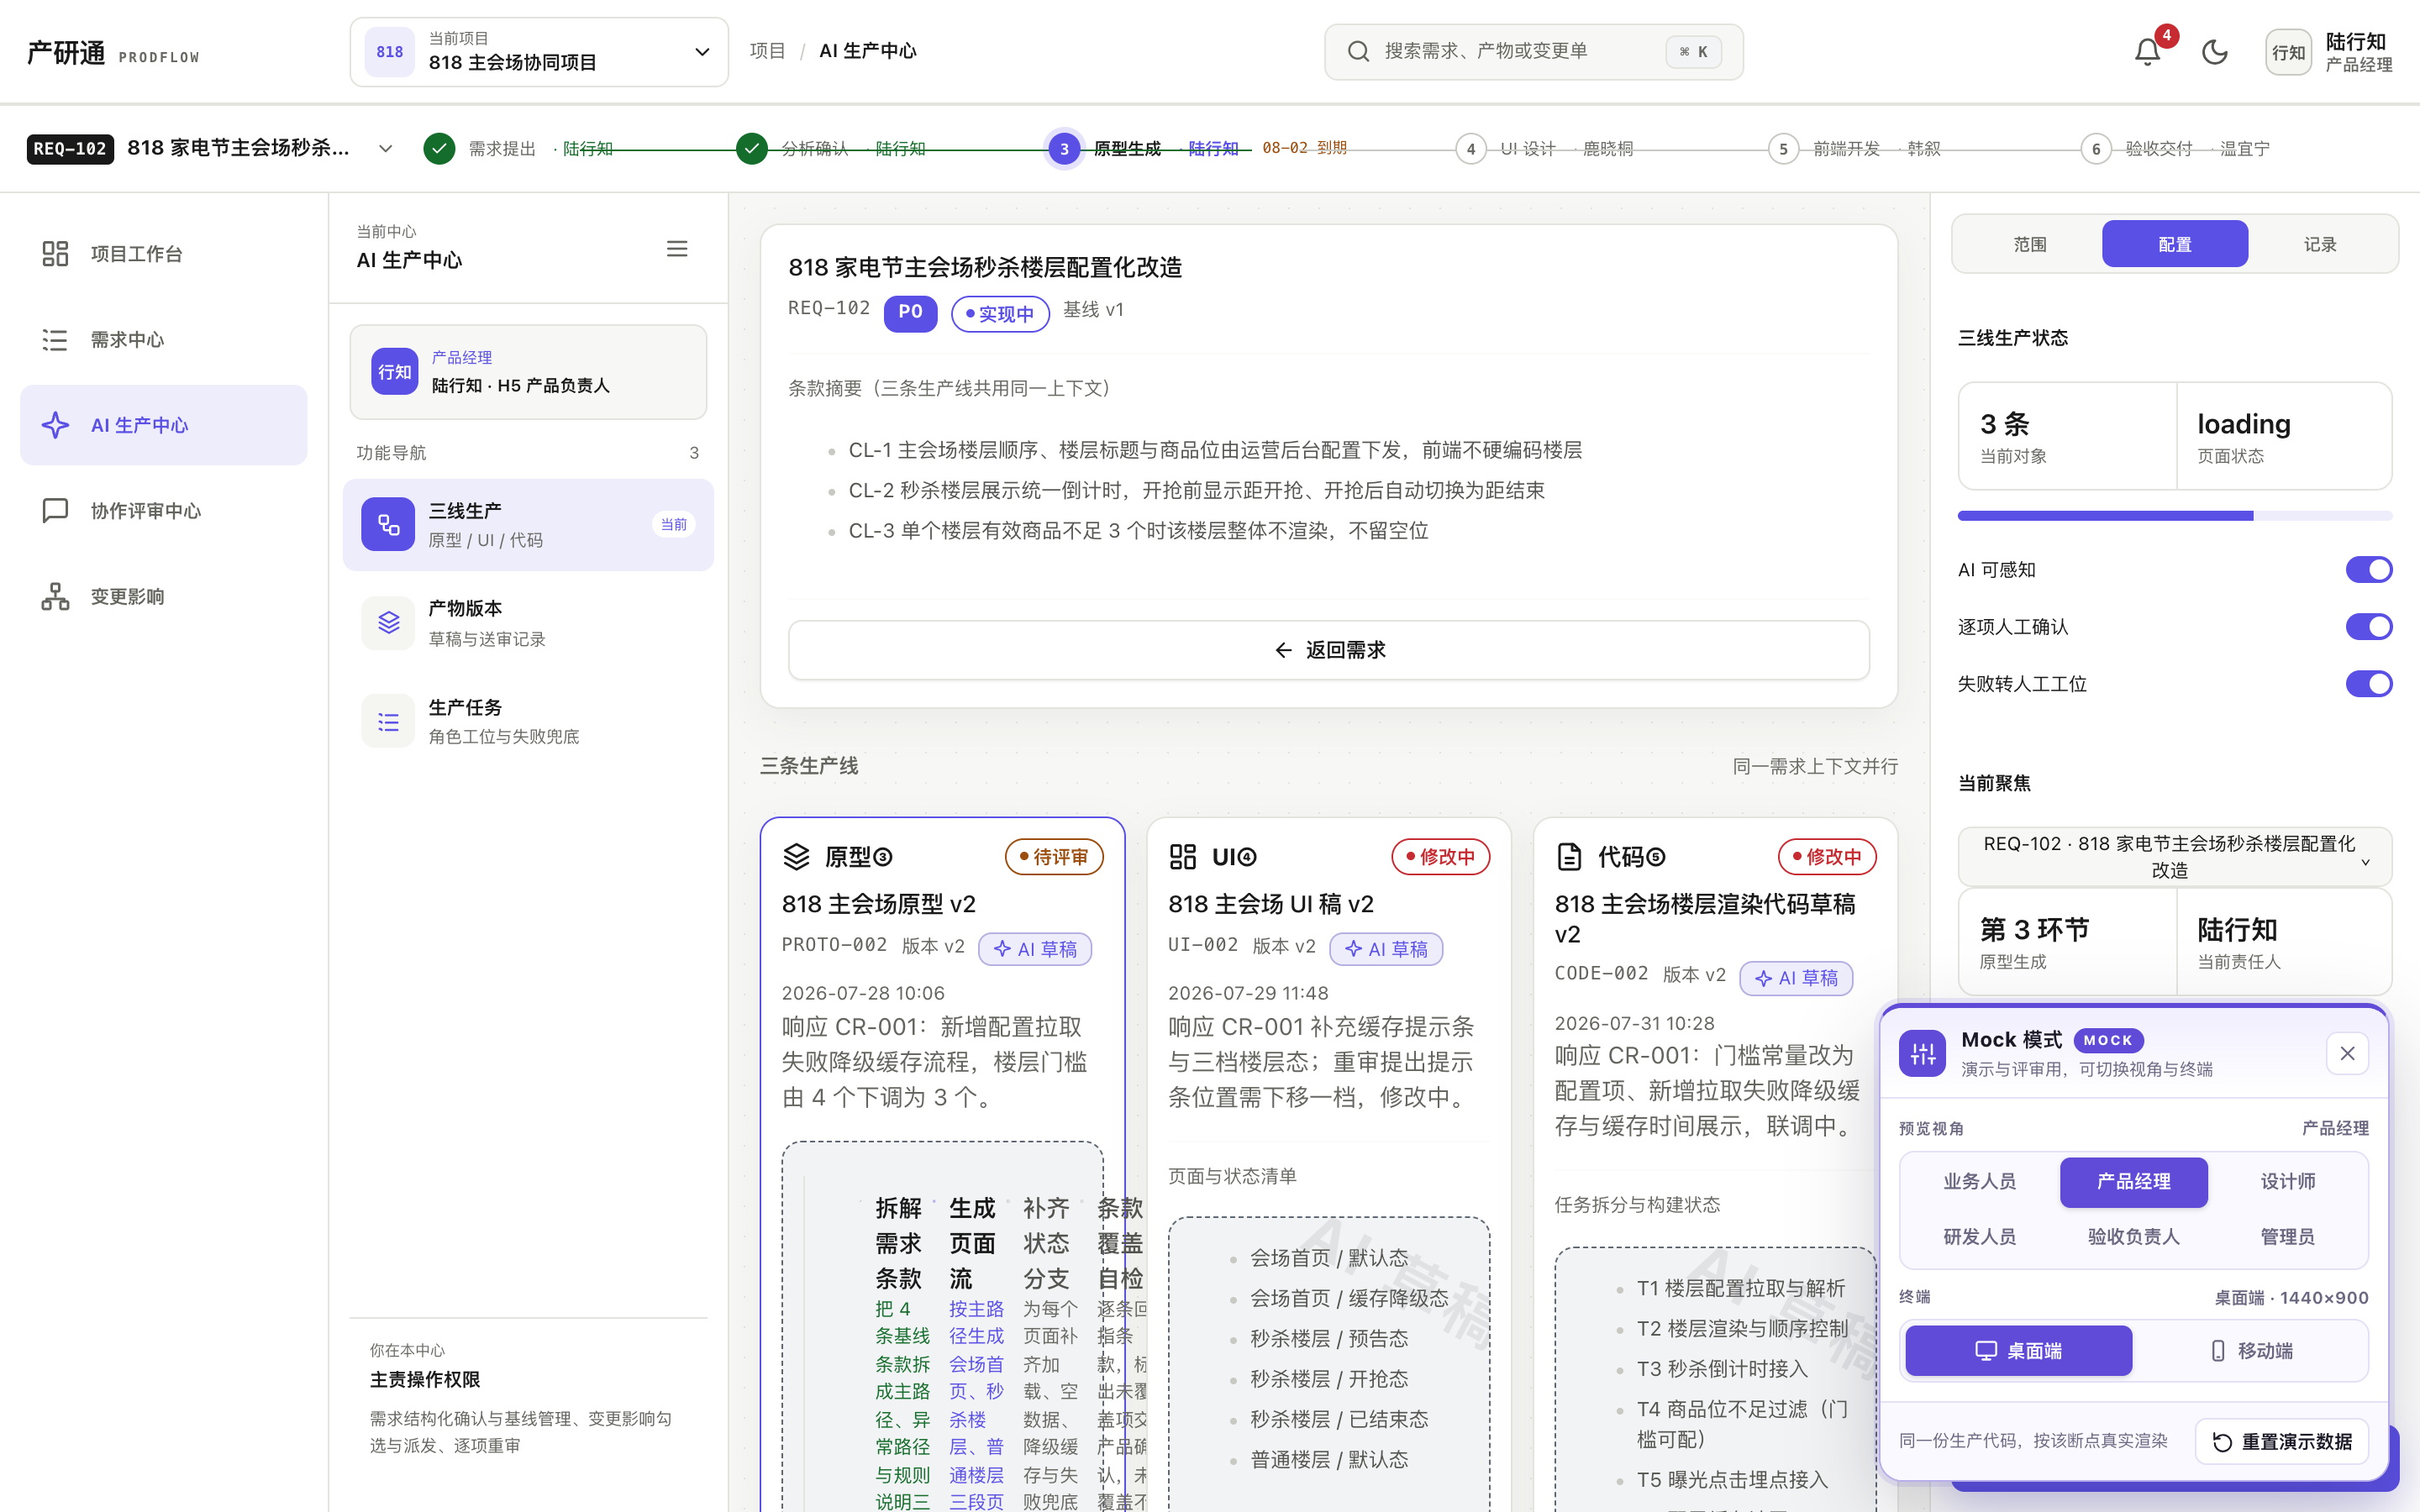Click the 返回需求 button
This screenshot has width=2420, height=1512.
[1328, 650]
